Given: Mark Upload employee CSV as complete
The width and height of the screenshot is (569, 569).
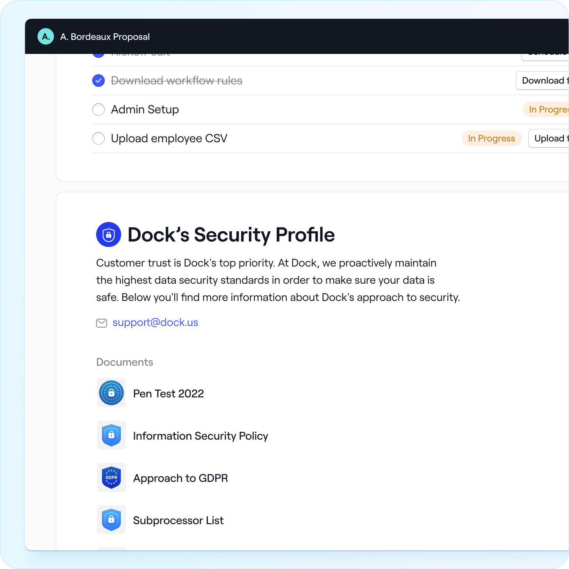Looking at the screenshot, I should (98, 138).
